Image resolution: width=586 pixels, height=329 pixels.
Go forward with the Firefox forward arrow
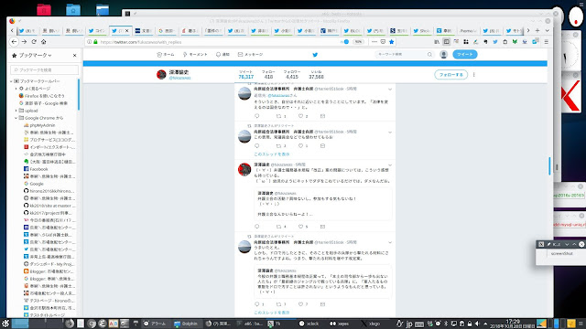[24, 42]
